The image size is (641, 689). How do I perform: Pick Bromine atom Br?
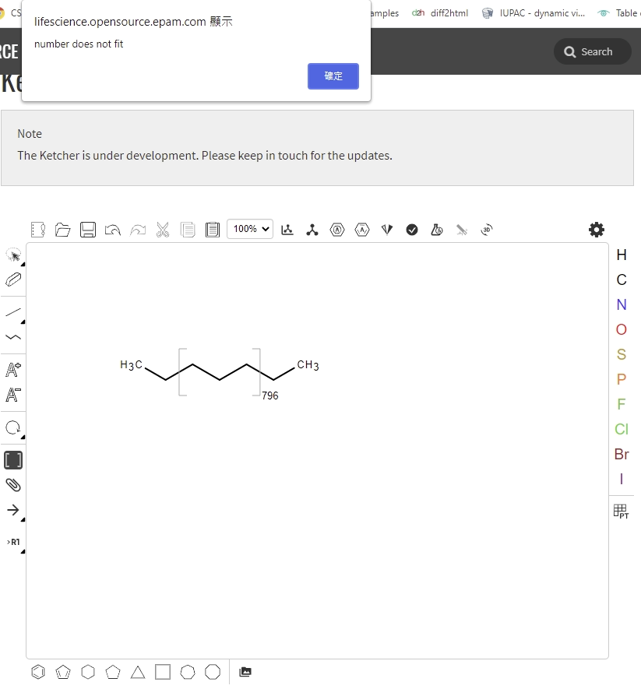click(622, 454)
